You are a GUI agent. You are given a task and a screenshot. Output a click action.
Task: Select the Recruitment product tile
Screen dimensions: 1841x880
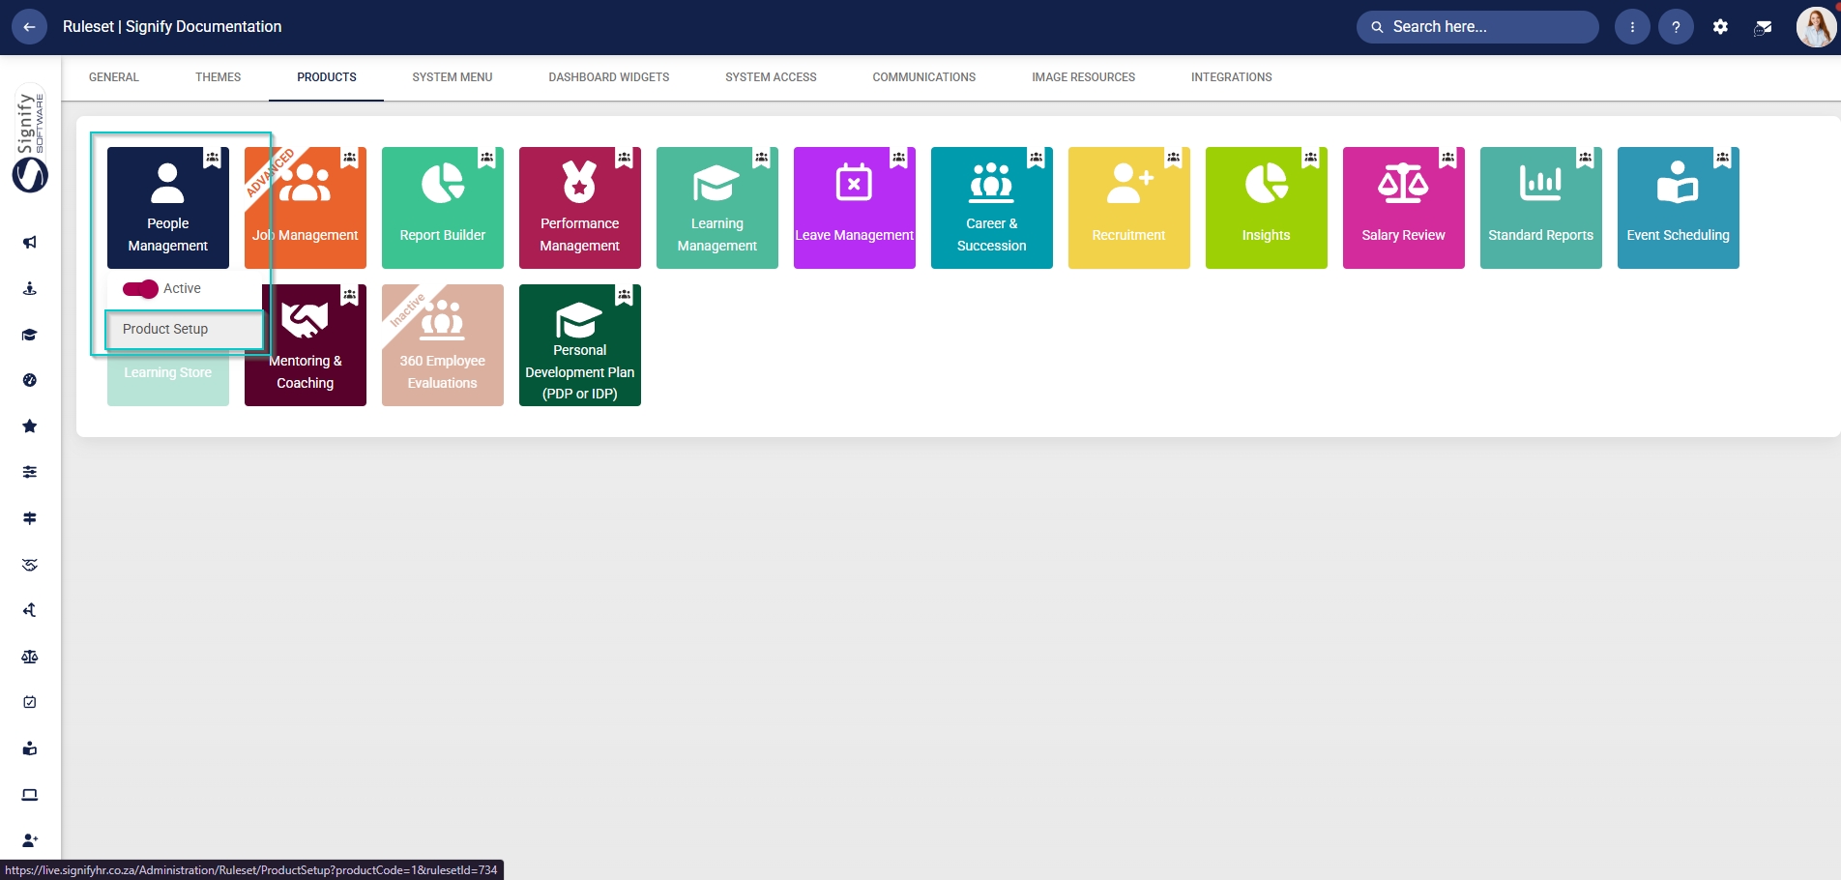click(1129, 208)
